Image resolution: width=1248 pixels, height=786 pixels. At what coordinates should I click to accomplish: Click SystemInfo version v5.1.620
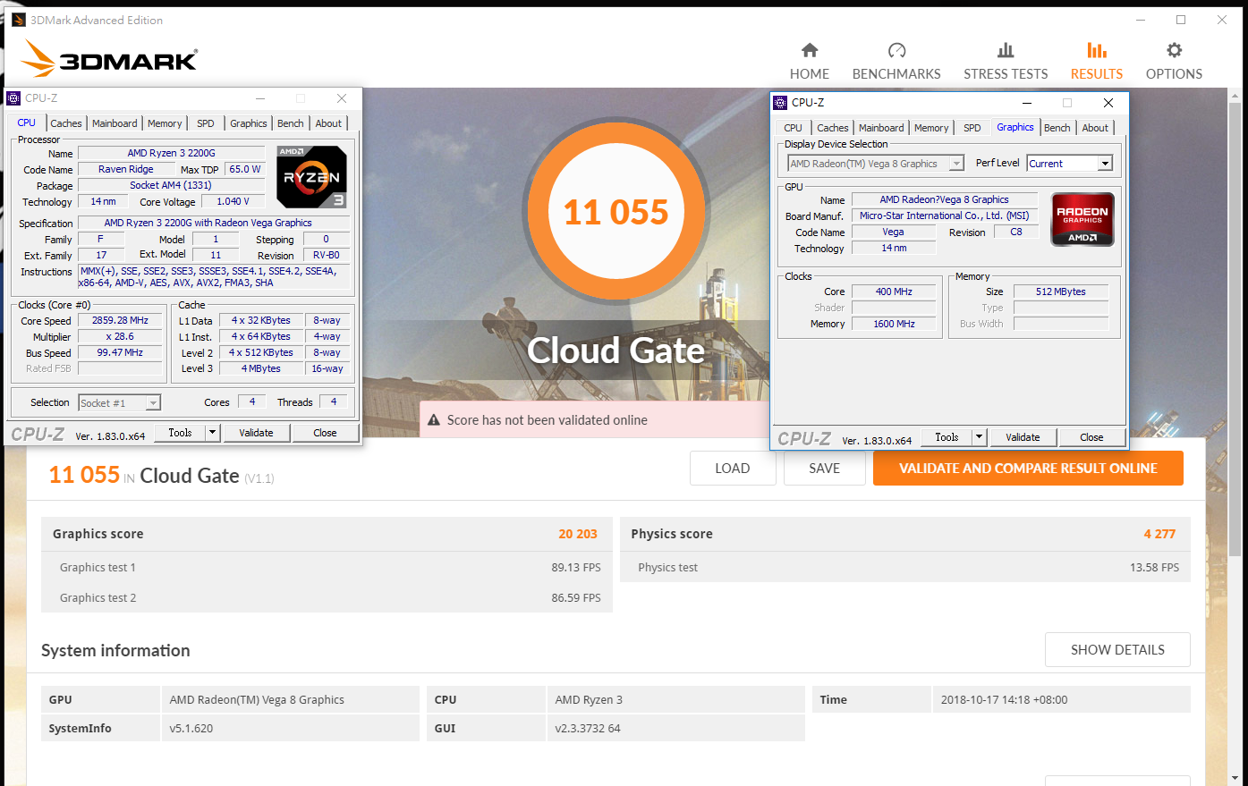191,728
